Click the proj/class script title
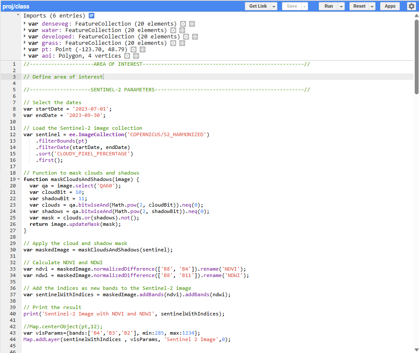The width and height of the screenshot is (419, 353). (x=16, y=6)
